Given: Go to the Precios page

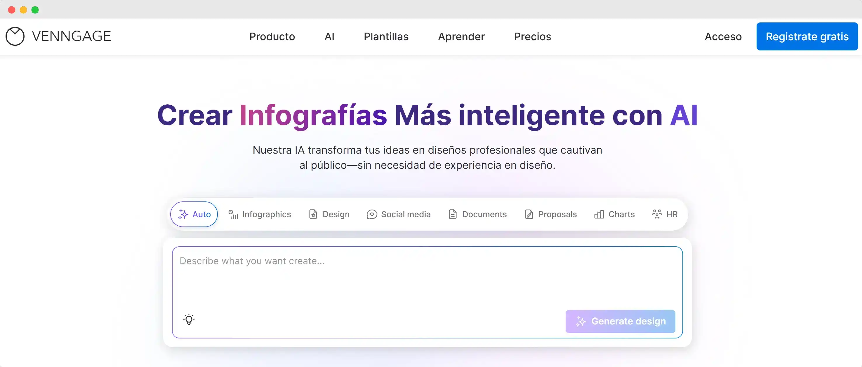Looking at the screenshot, I should click(532, 36).
